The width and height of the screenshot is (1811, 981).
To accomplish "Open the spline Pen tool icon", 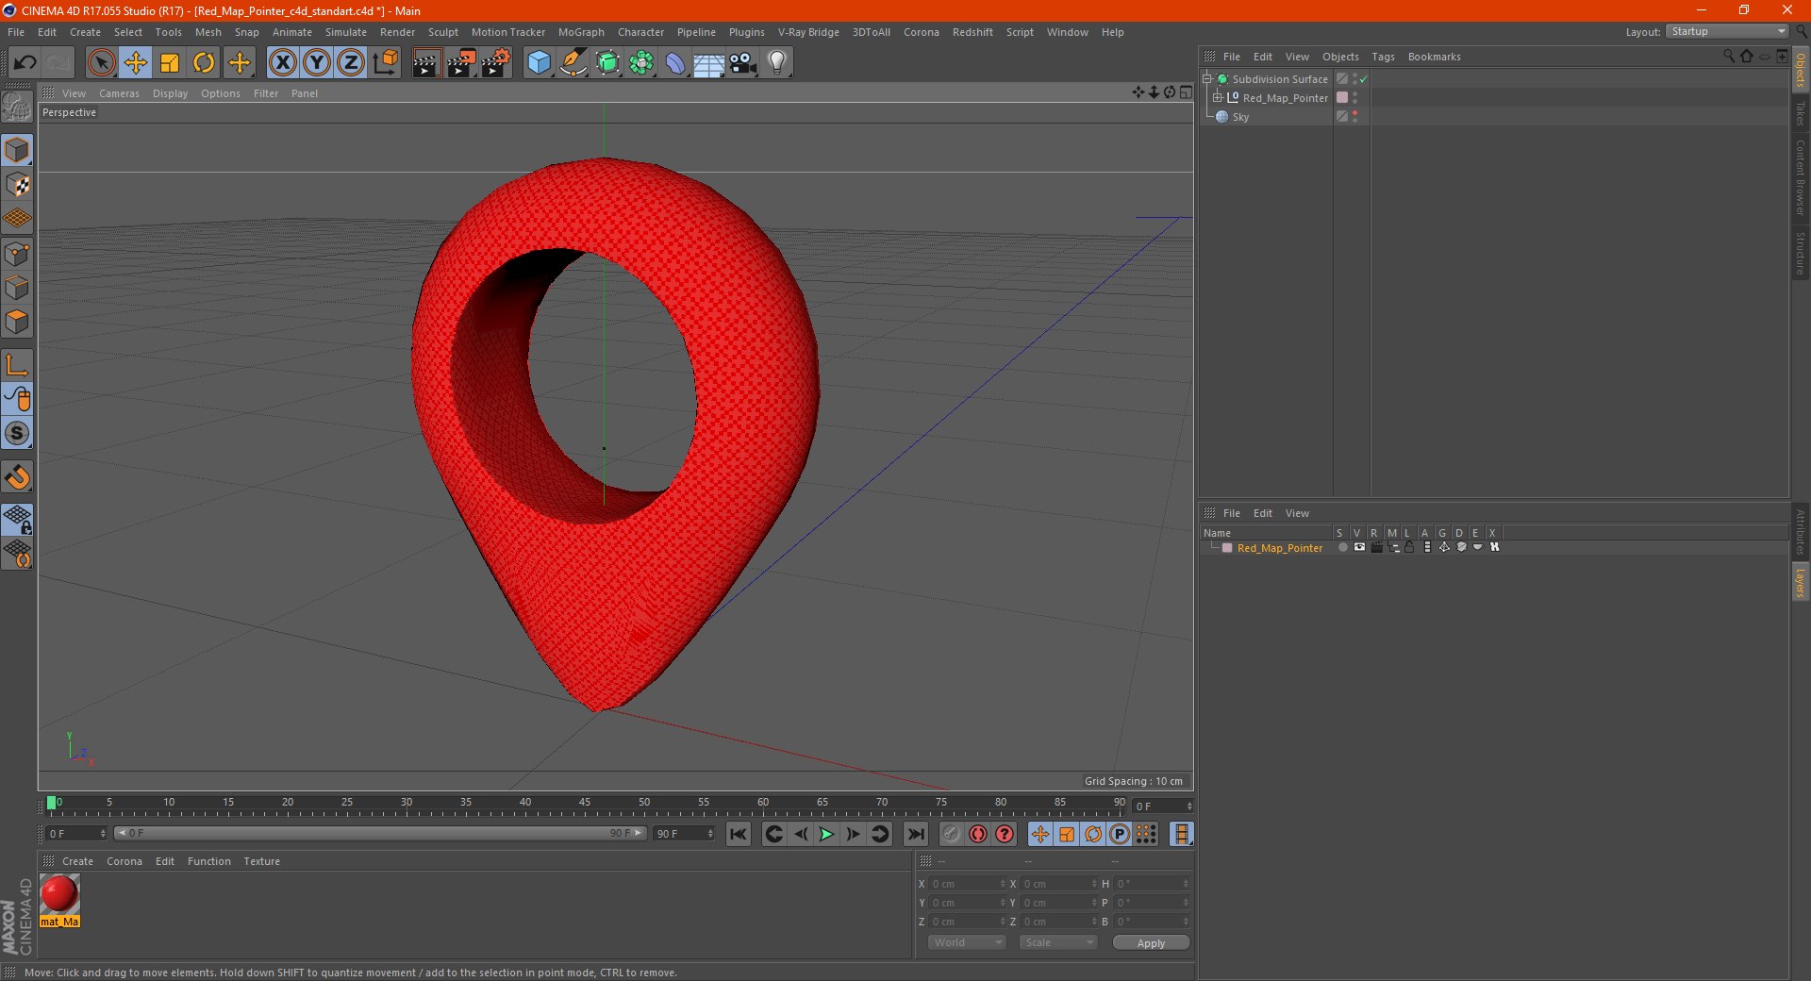I will (x=573, y=62).
